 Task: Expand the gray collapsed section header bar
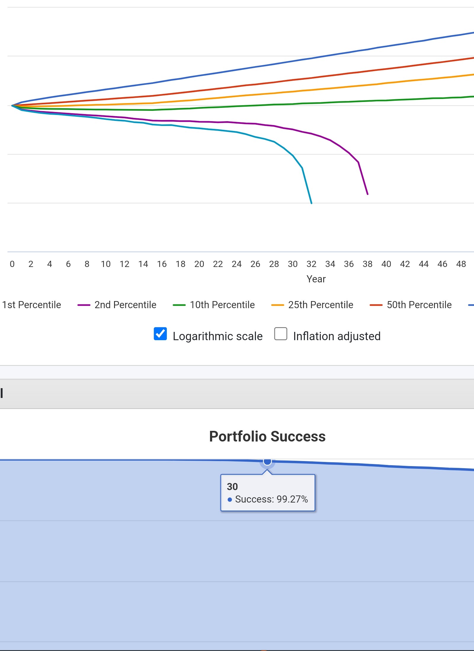pos(237,394)
